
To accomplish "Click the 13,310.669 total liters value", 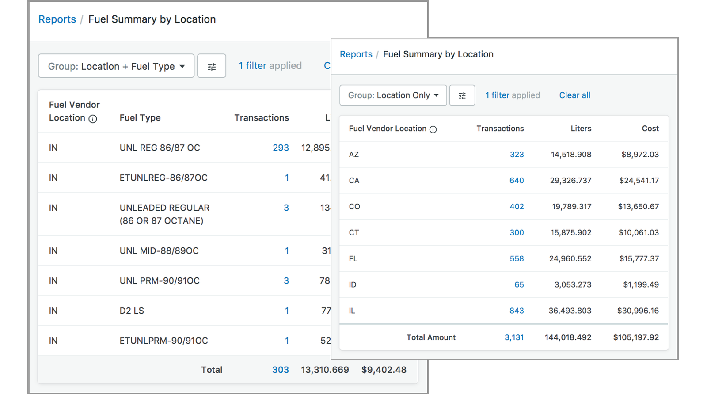I will coord(325,370).
